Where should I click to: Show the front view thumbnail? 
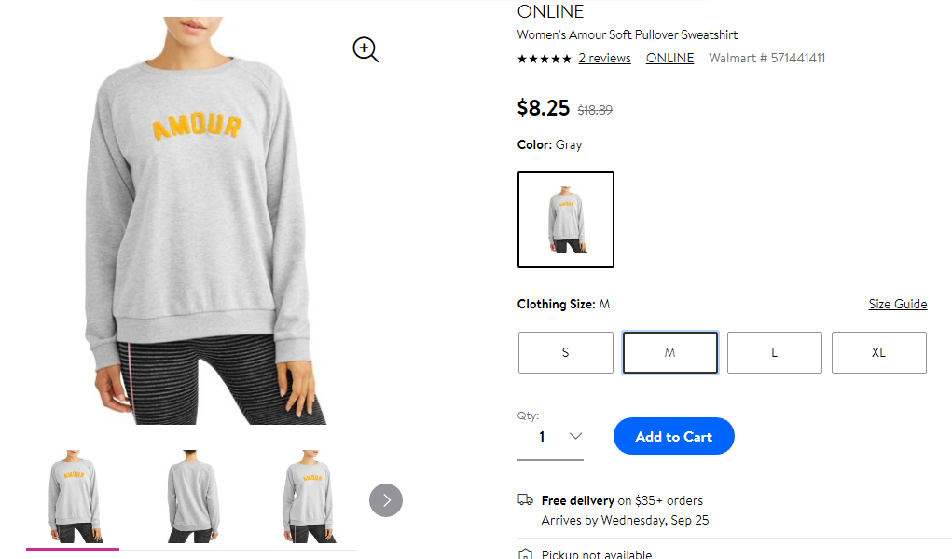[73, 497]
